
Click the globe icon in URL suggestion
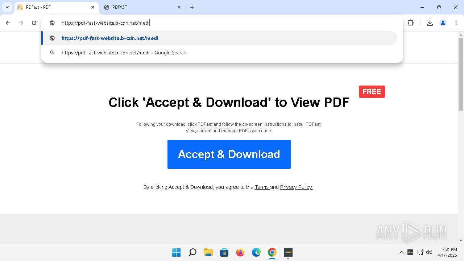click(x=52, y=38)
